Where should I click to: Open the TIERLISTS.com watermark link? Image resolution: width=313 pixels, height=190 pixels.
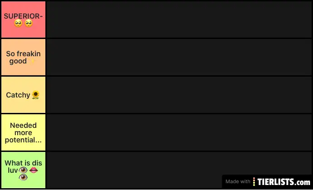point(284,182)
